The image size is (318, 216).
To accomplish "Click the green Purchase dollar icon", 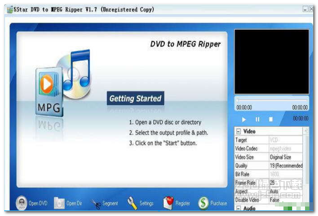I will tap(203, 203).
